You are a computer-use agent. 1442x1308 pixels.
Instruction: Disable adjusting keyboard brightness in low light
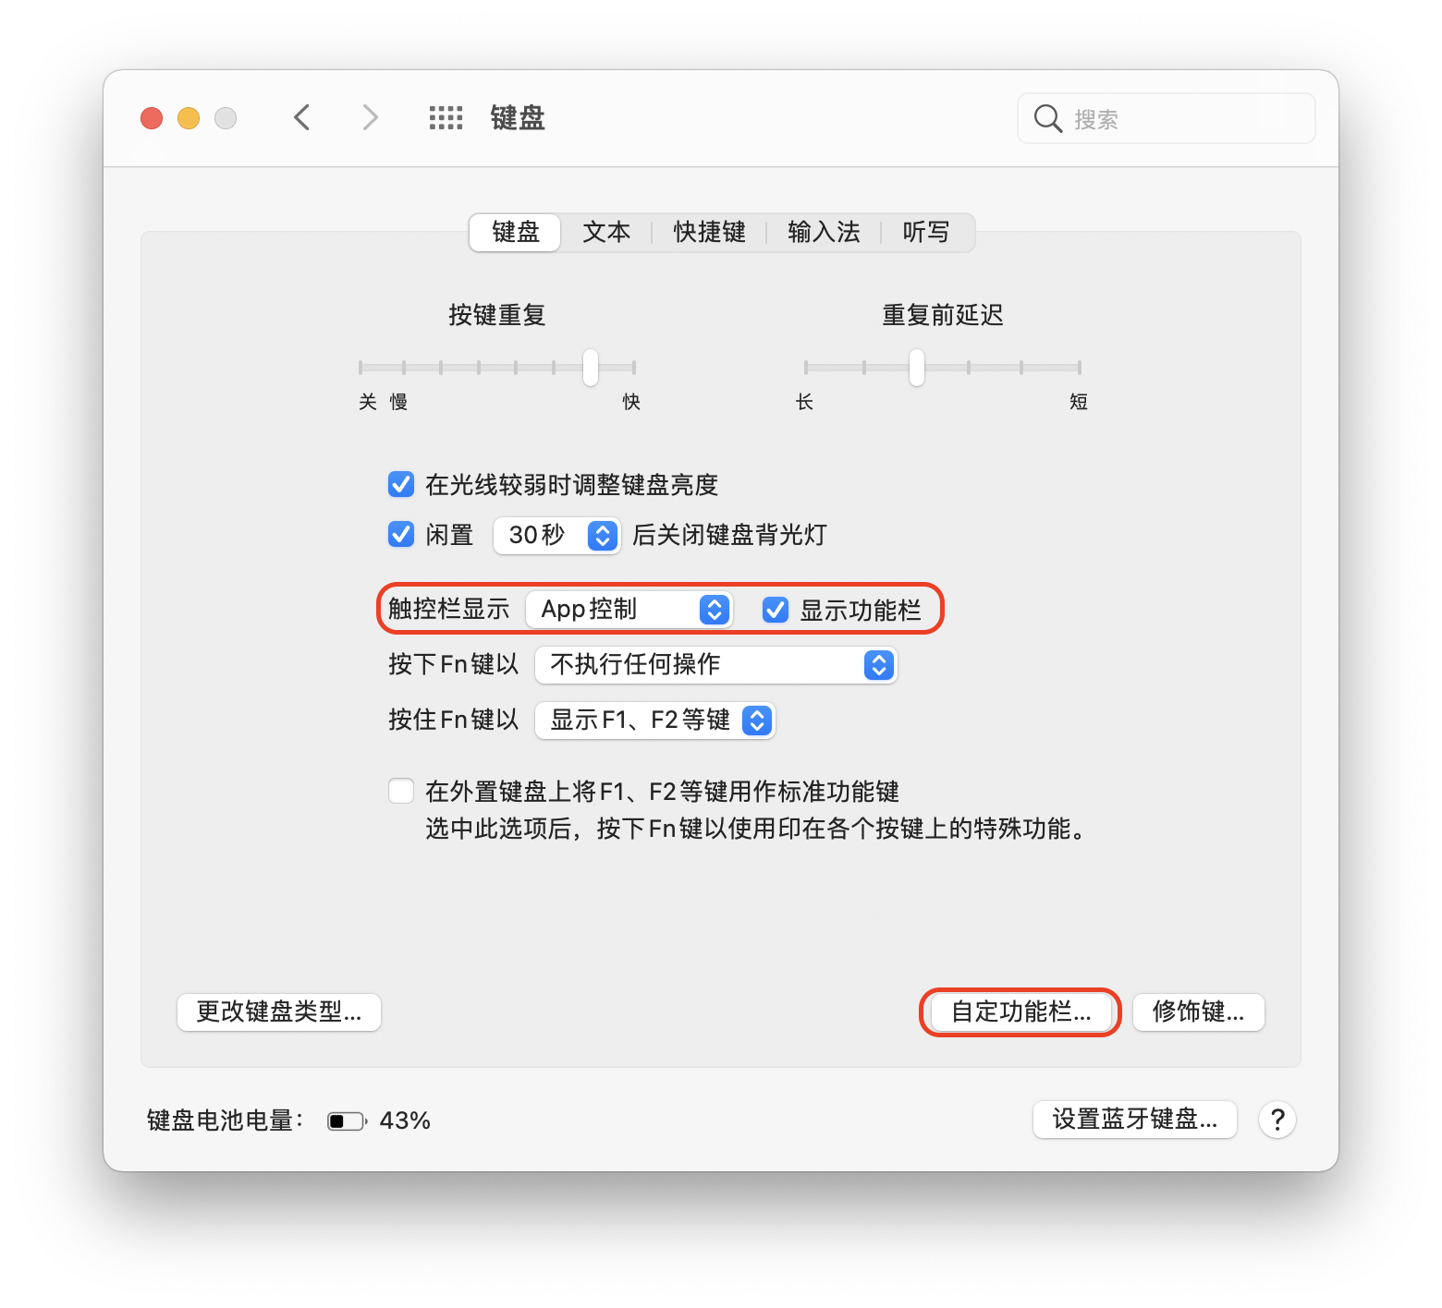[401, 484]
